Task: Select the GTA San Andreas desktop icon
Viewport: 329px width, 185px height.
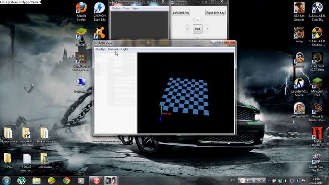Action: pos(299,11)
